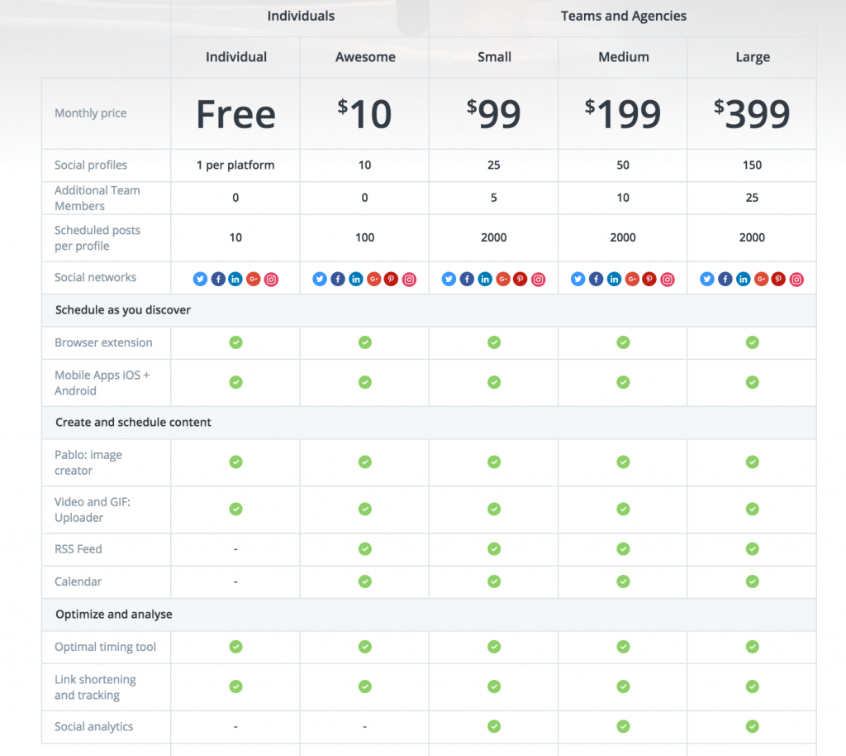Click the Instagram icon in the Large column
The width and height of the screenshot is (846, 756).
pyautogui.click(x=796, y=280)
